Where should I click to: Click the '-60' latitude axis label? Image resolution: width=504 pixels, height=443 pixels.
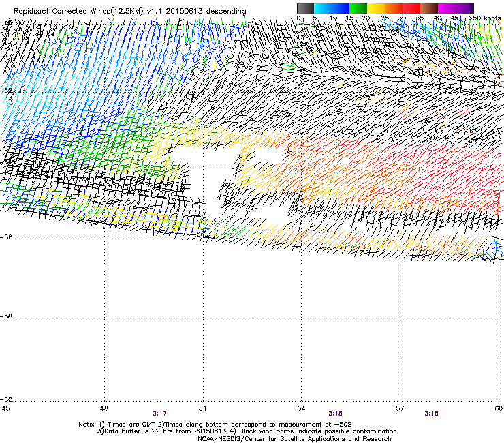pyautogui.click(x=6, y=399)
